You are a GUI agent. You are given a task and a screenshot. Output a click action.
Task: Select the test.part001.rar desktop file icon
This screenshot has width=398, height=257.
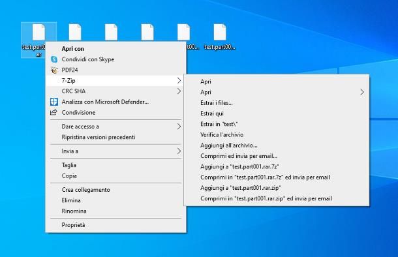[39, 32]
